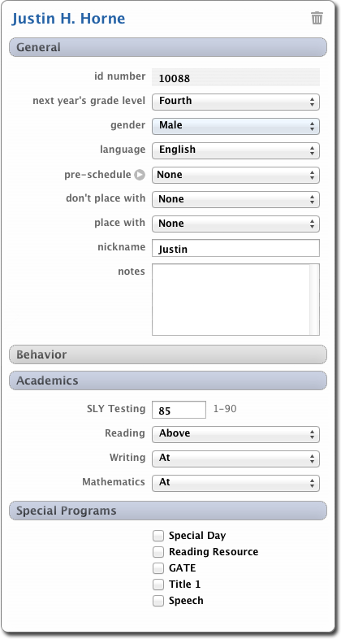Change language from English dropdown
Image resolution: width=341 pixels, height=639 pixels.
[x=235, y=150]
